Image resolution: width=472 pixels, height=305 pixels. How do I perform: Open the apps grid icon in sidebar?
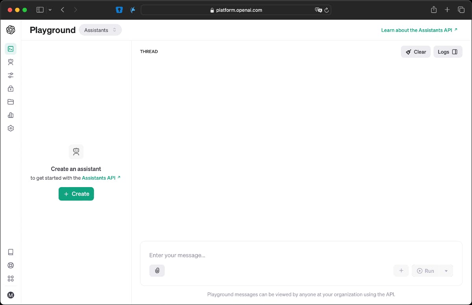(x=11, y=279)
